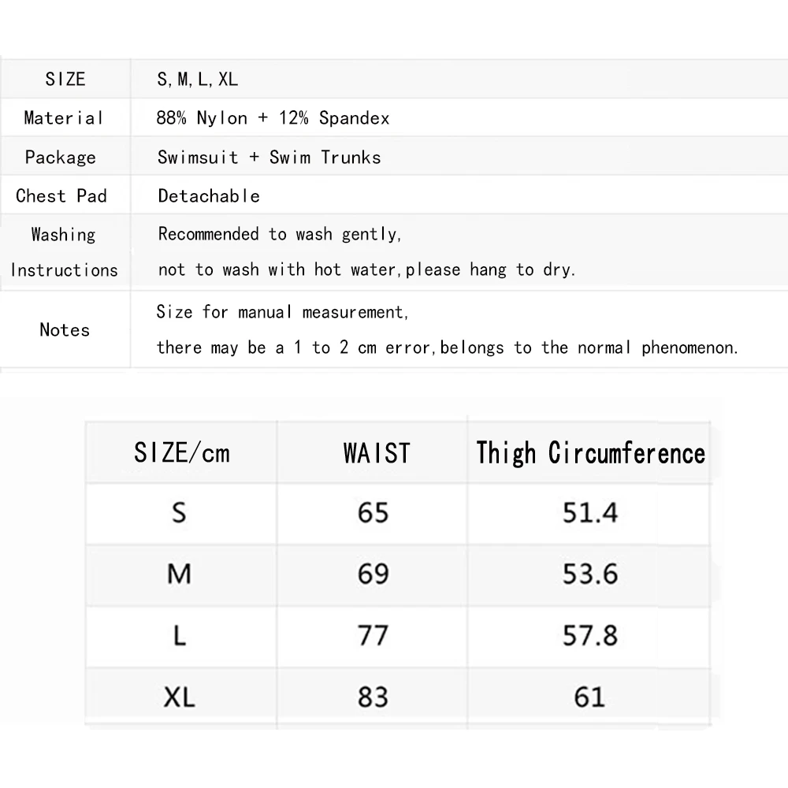Click 'Size for manual measurement' text
Image resolution: width=788 pixels, height=788 pixels.
(x=282, y=312)
